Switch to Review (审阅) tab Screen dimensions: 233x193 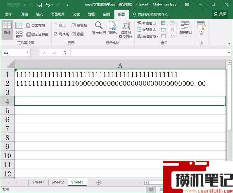[x=106, y=14]
